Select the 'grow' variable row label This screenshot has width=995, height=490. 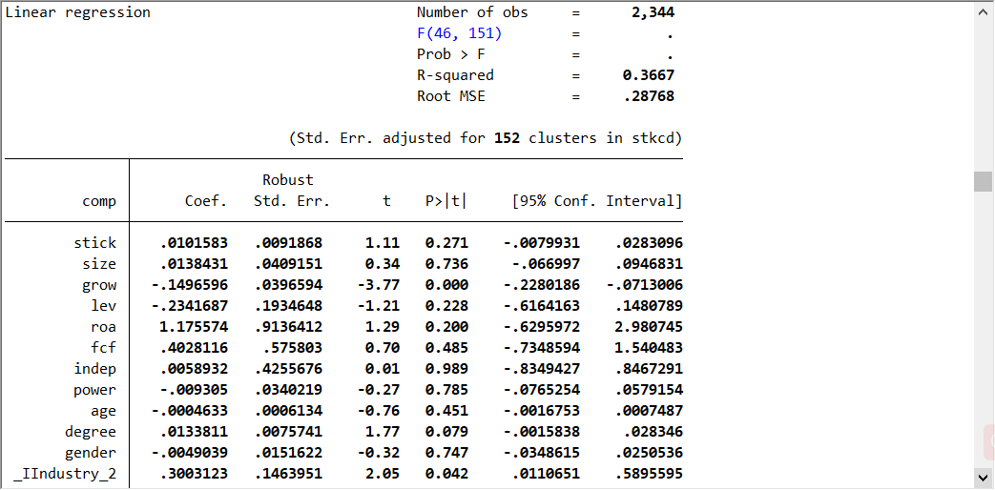coord(99,285)
